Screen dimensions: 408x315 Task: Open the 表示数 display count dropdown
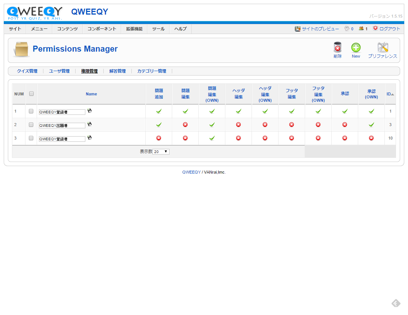[x=161, y=152]
